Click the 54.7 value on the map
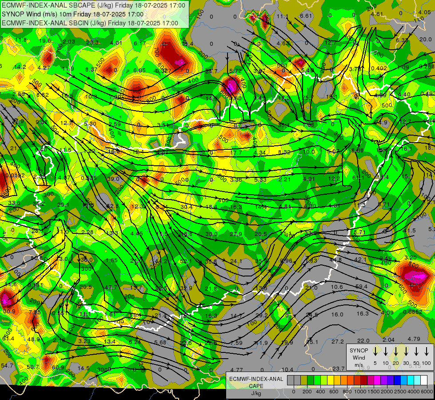The image size is (435, 400). [x=7, y=365]
